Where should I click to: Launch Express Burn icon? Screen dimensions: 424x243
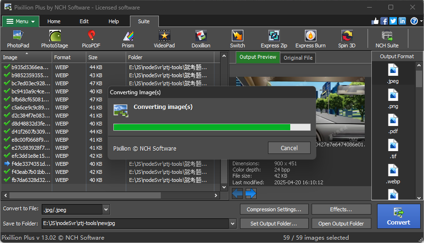coord(311,39)
